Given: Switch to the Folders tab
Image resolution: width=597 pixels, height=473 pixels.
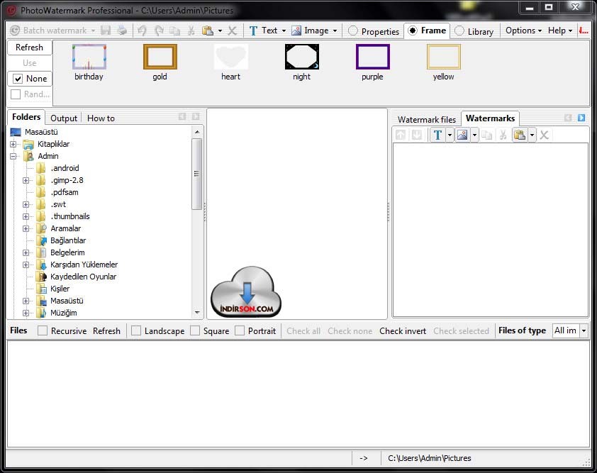Looking at the screenshot, I should point(26,117).
